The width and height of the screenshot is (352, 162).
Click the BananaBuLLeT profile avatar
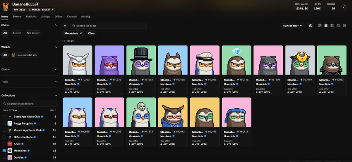[5, 7]
